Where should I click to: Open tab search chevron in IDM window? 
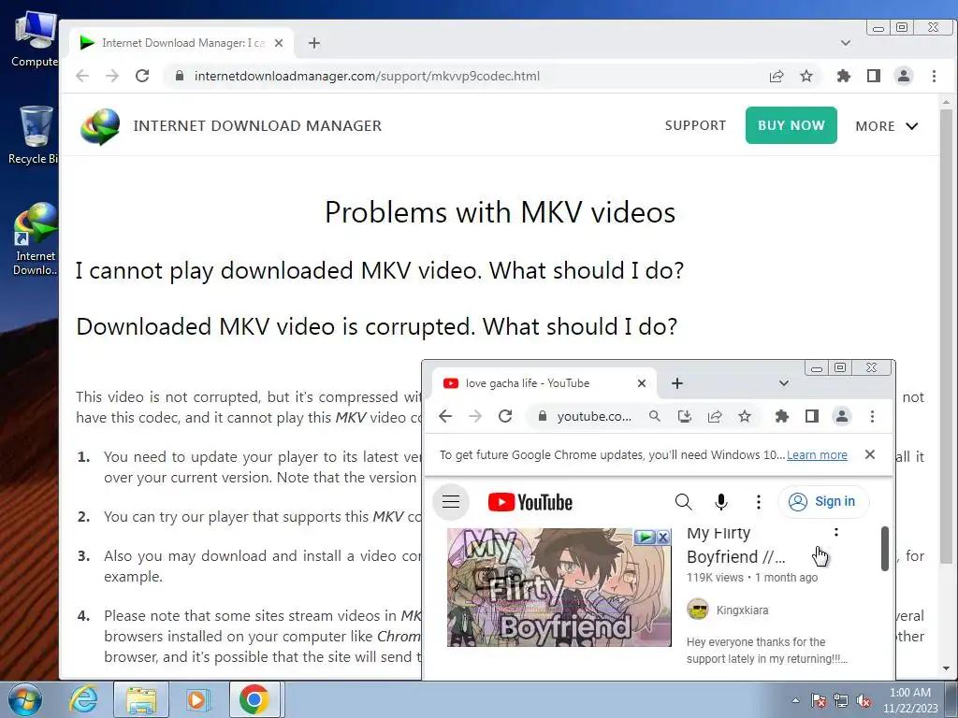[x=846, y=43]
